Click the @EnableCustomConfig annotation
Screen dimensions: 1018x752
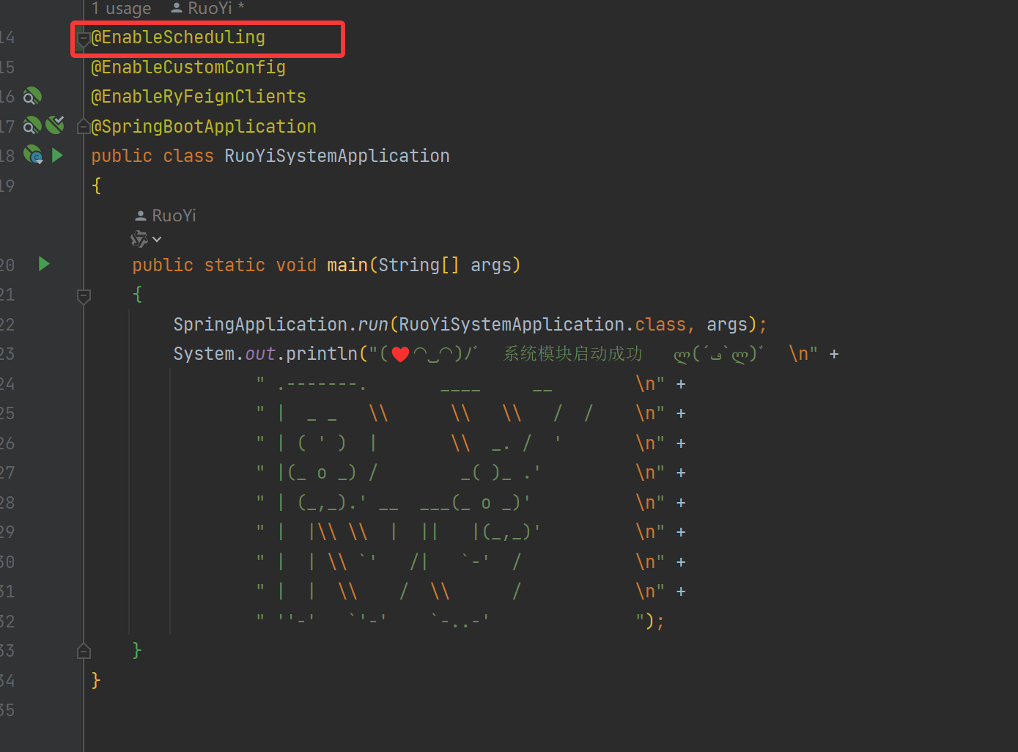188,67
